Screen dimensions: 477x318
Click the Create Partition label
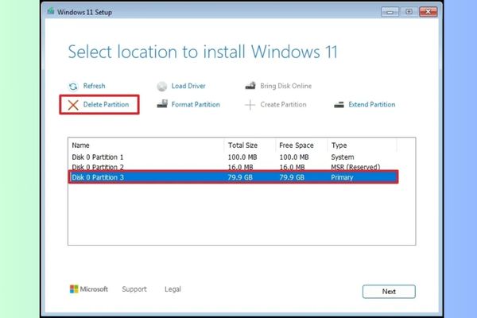pyautogui.click(x=283, y=104)
